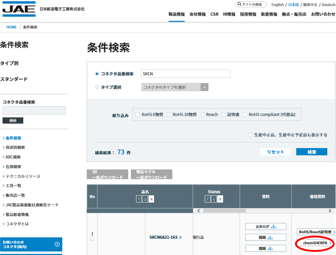336x255 pixels.
Task: Open the スタンダード sidebar heading
Action: (14, 79)
